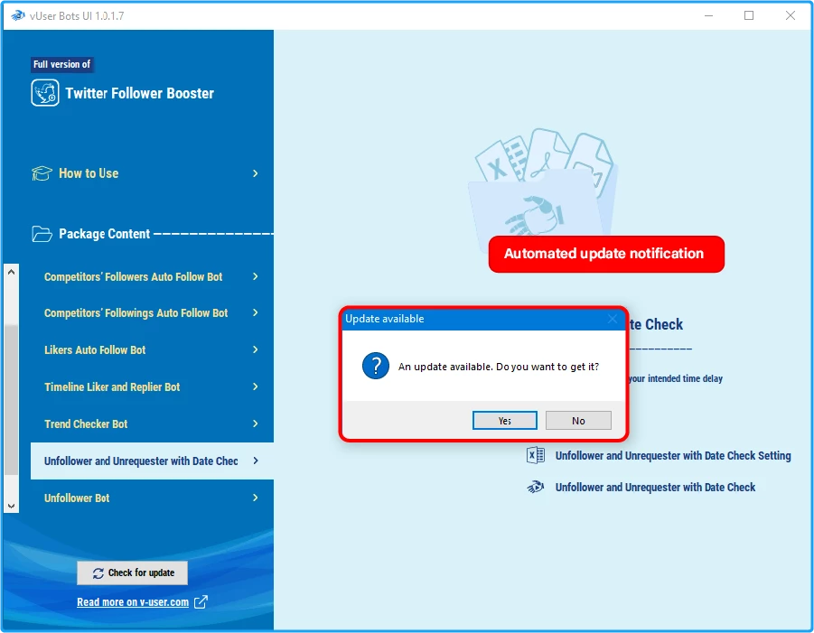Close the Update available dialog
The image size is (814, 633).
(x=613, y=319)
